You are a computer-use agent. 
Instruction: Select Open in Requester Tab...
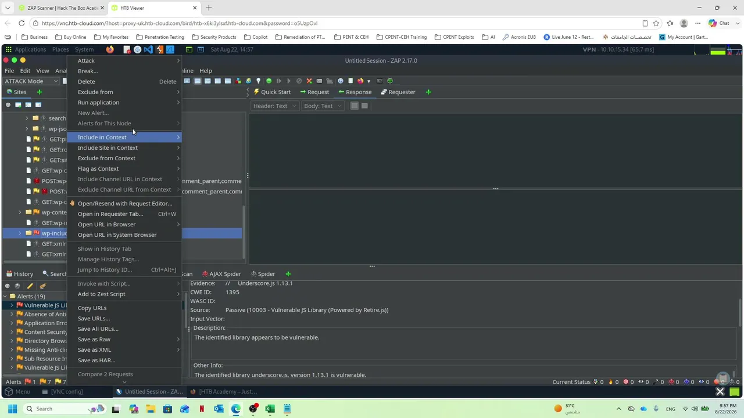coord(124,214)
